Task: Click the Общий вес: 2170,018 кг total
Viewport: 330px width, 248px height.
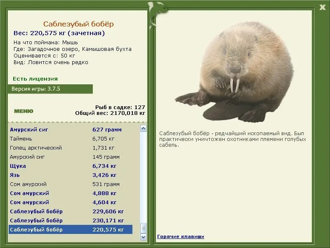Action: tap(110, 113)
